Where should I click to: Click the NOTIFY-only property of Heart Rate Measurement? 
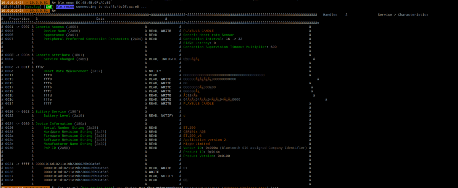pos(155,71)
